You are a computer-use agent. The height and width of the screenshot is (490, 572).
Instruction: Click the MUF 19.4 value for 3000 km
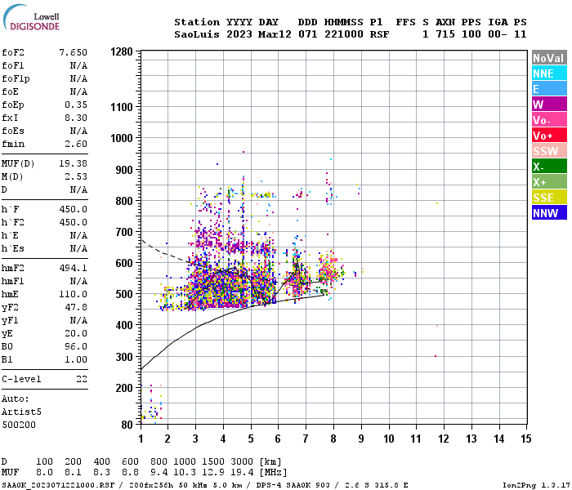(x=242, y=473)
